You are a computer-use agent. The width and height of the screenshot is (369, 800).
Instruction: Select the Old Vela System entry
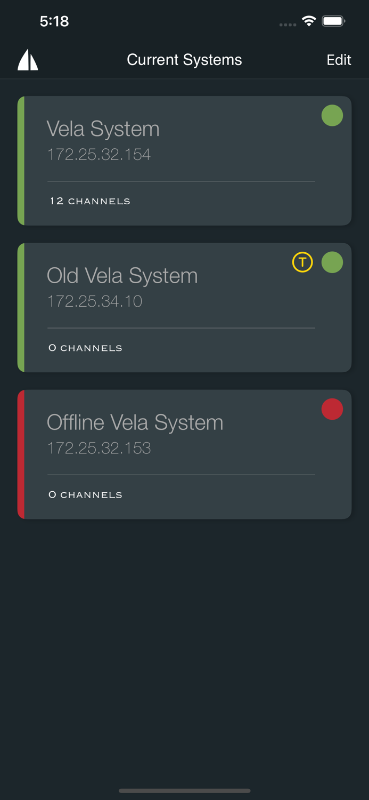click(184, 308)
